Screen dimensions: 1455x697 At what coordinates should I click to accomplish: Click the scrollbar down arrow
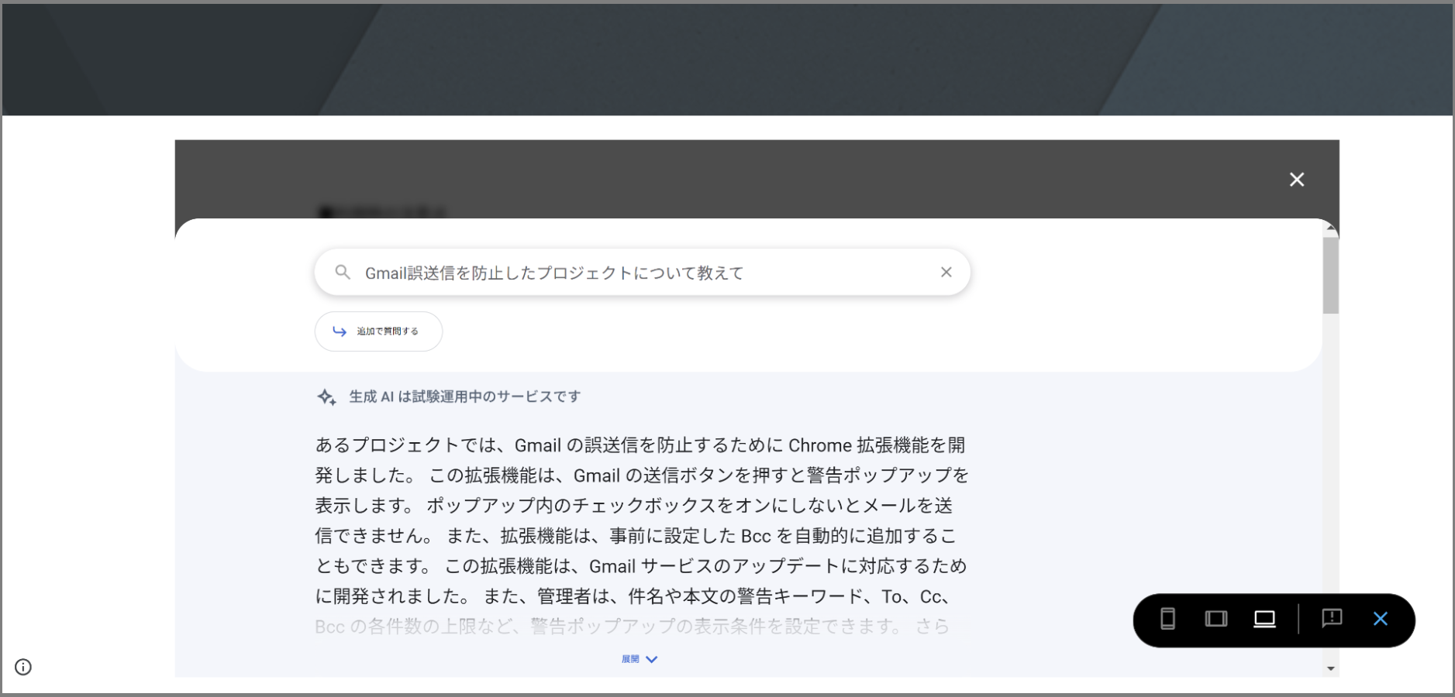1331,668
